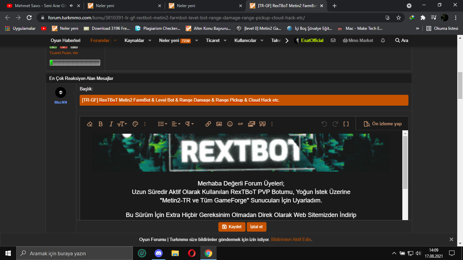This screenshot has width=463, height=260.
Task: Bookmark this page with the star icon
Action: click(x=399, y=18)
